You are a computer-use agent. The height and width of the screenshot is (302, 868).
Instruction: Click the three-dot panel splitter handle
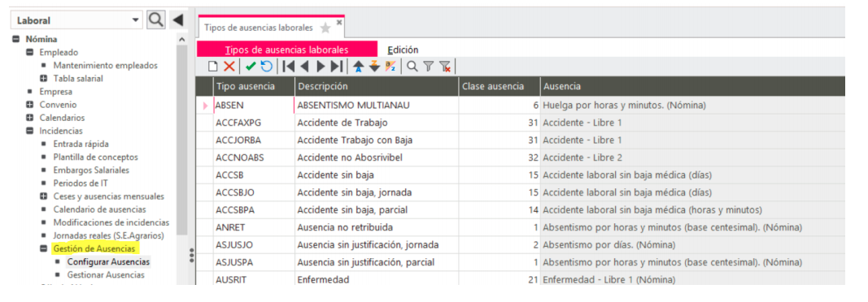point(191,256)
